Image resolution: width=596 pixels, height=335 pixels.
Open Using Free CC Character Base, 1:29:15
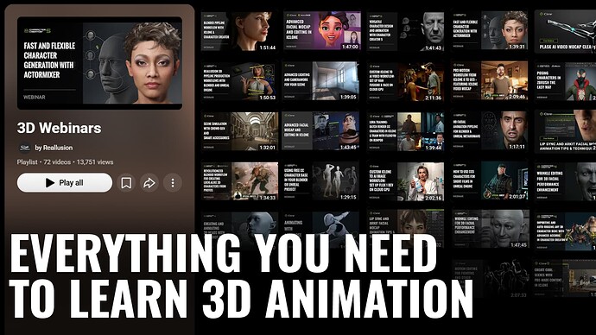point(321,181)
